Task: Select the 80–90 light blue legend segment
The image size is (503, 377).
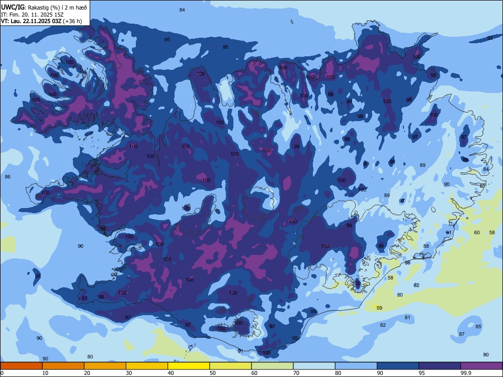Action: [356, 366]
